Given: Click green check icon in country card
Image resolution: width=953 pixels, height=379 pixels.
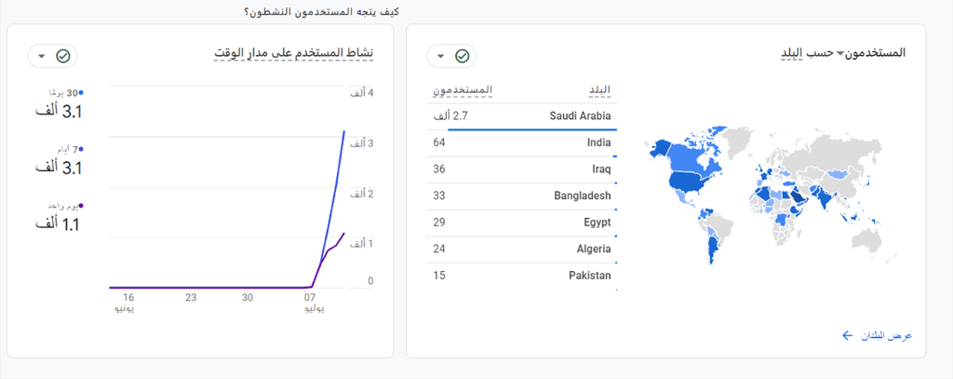Looking at the screenshot, I should (462, 56).
